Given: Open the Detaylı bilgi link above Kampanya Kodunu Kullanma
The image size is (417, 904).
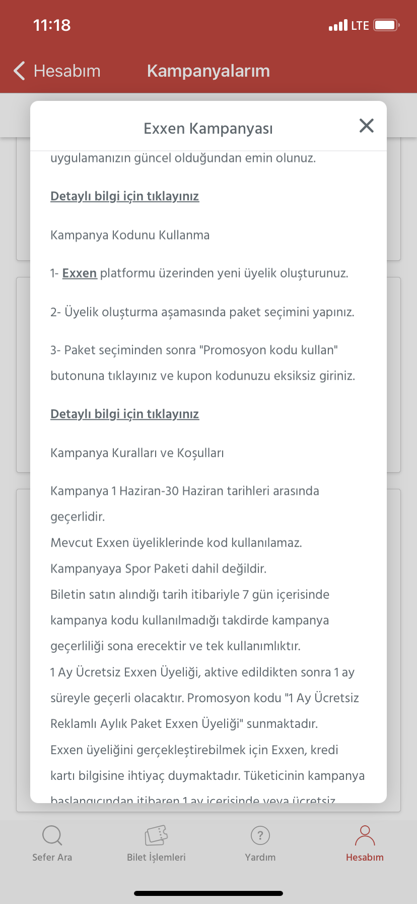Looking at the screenshot, I should coord(124,196).
